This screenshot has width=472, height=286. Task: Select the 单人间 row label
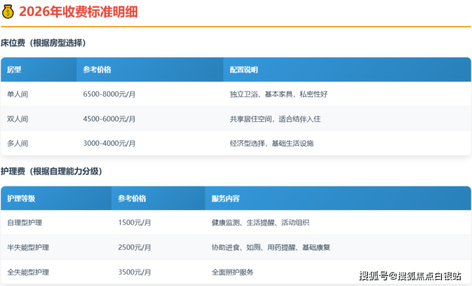coord(17,94)
